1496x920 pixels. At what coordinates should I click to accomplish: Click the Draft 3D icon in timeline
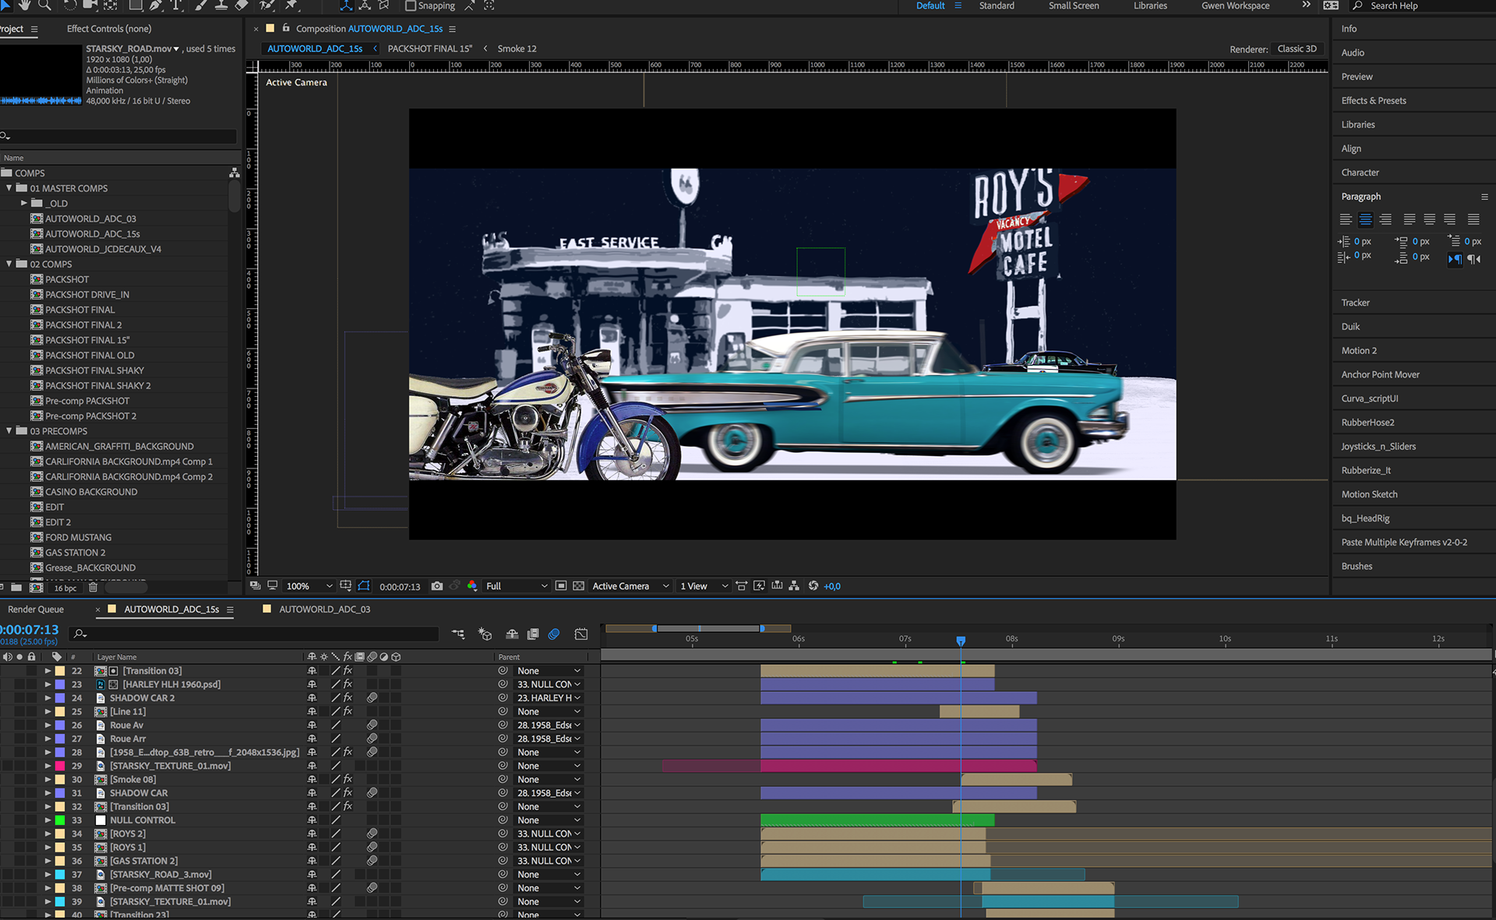coord(485,634)
